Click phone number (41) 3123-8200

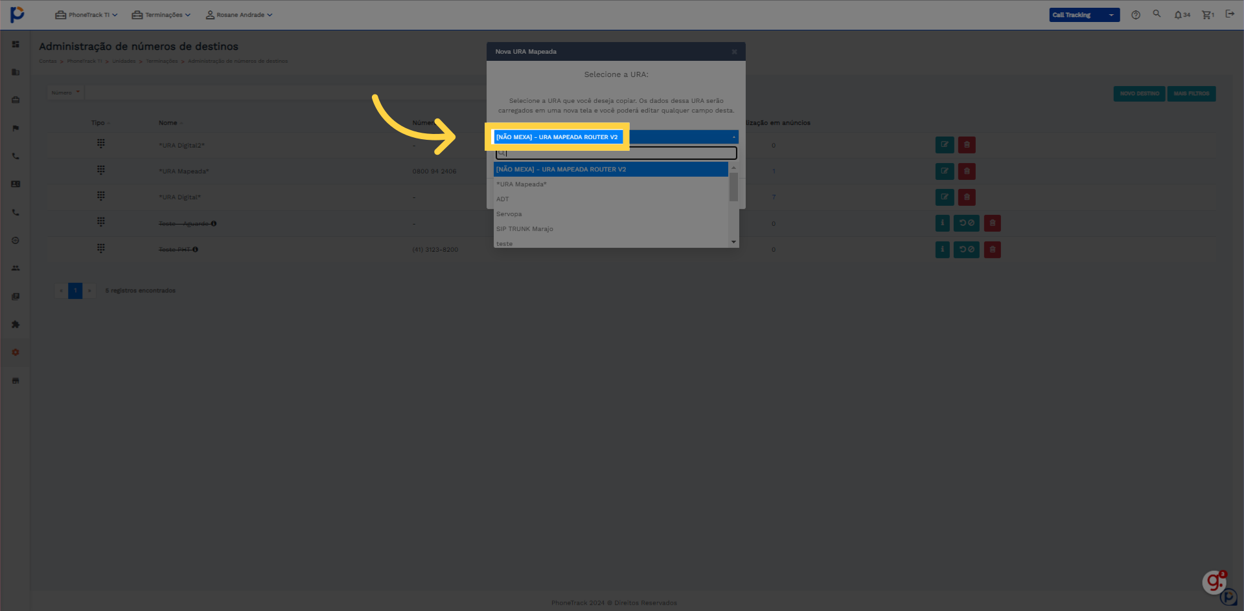(435, 250)
